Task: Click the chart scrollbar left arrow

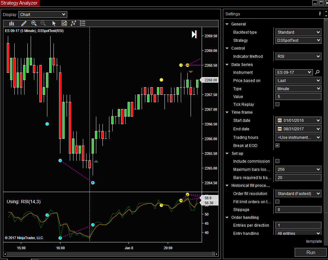Action: click(x=5, y=254)
